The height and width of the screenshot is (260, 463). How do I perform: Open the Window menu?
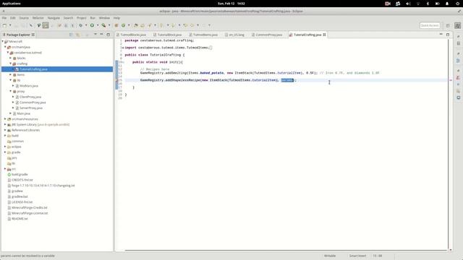pyautogui.click(x=104, y=18)
